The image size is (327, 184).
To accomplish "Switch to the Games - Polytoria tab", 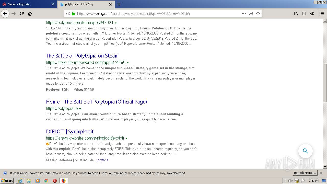I will click(x=29, y=4).
